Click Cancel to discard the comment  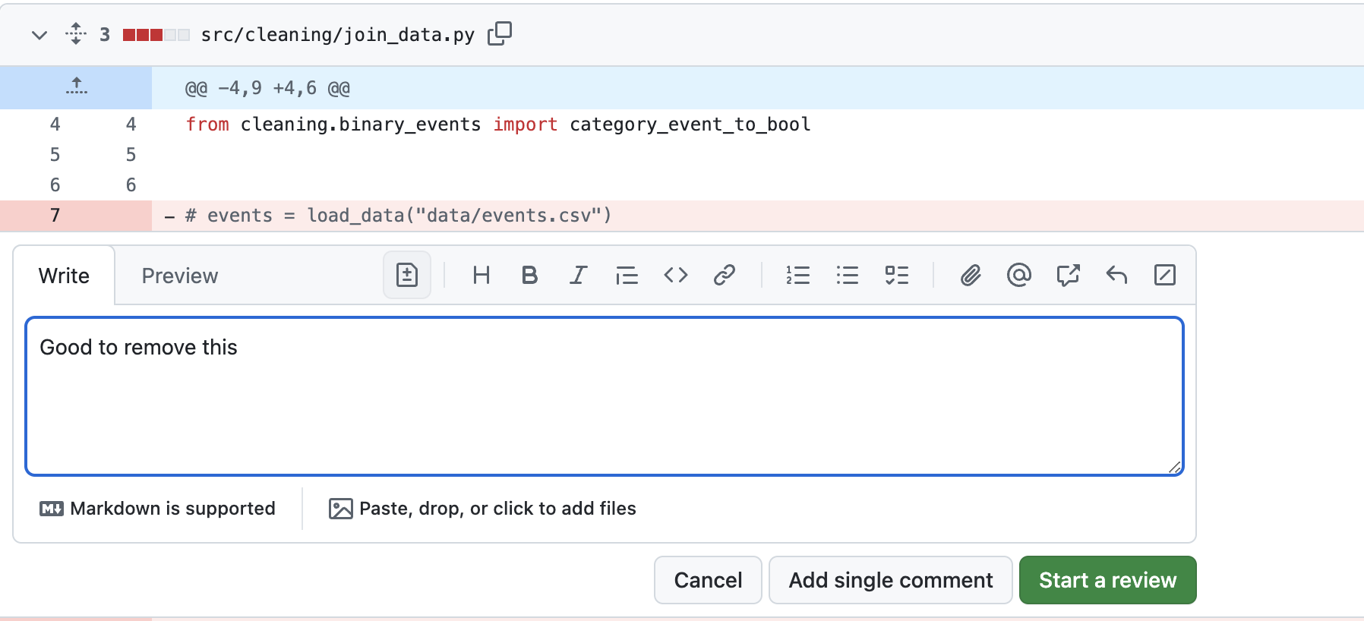[708, 580]
